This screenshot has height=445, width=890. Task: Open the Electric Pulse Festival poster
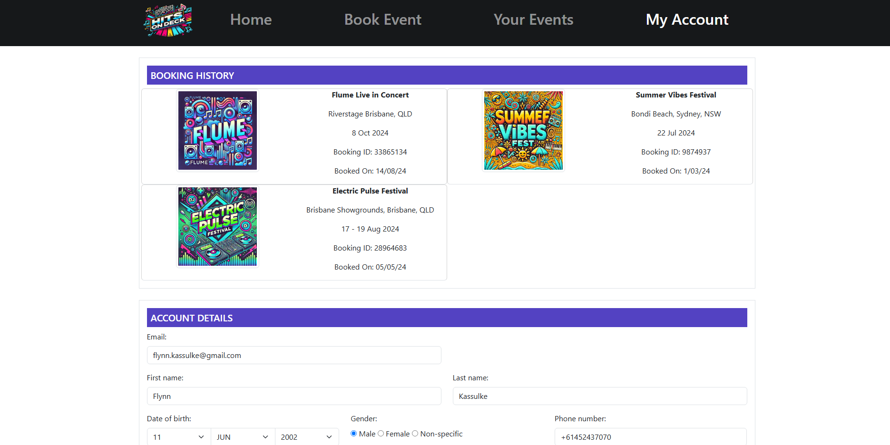point(217,227)
